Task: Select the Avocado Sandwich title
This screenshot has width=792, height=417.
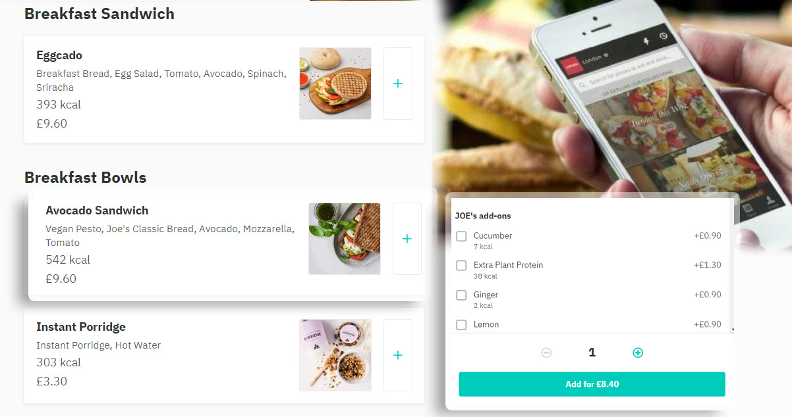Action: pos(97,210)
